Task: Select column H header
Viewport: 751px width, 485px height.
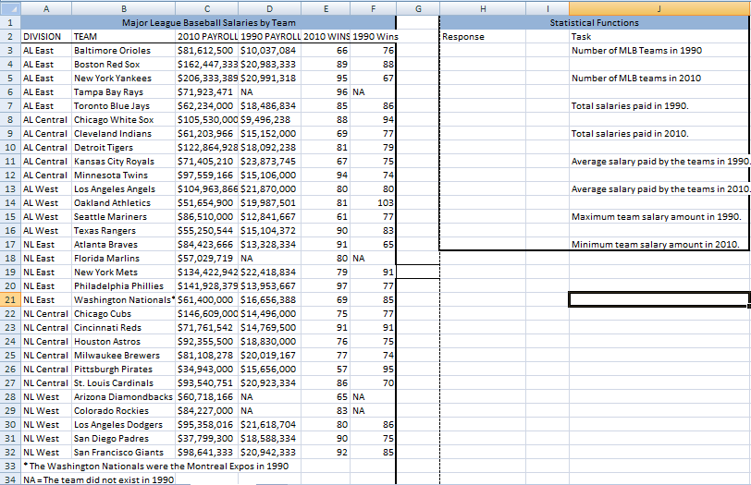Action: coord(483,8)
